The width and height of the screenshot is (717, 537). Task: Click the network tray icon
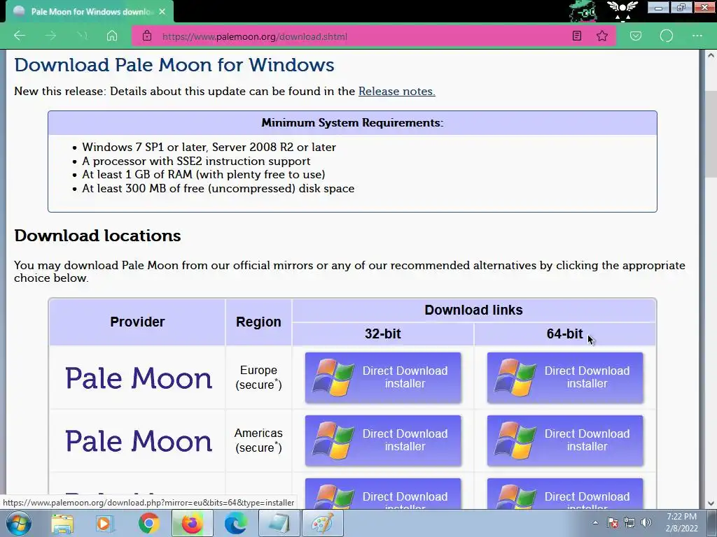[629, 523]
